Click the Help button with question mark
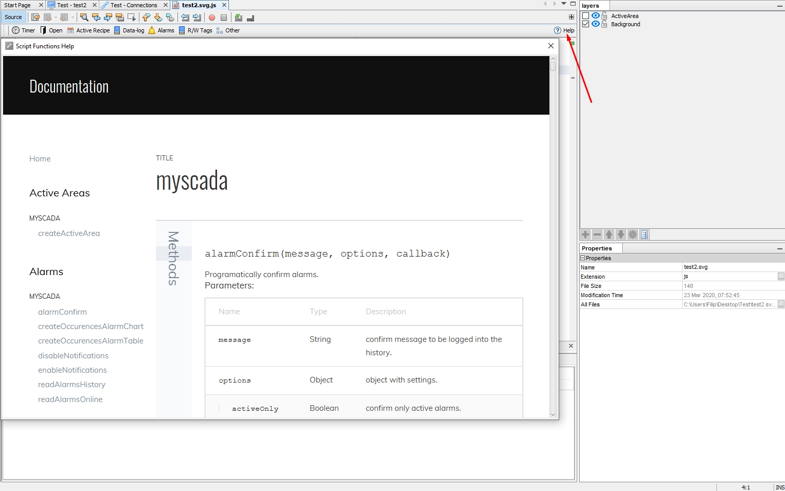The image size is (785, 491). (x=564, y=30)
